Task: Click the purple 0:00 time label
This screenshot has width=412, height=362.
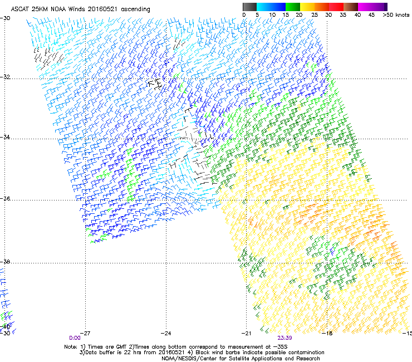Action: point(75,338)
